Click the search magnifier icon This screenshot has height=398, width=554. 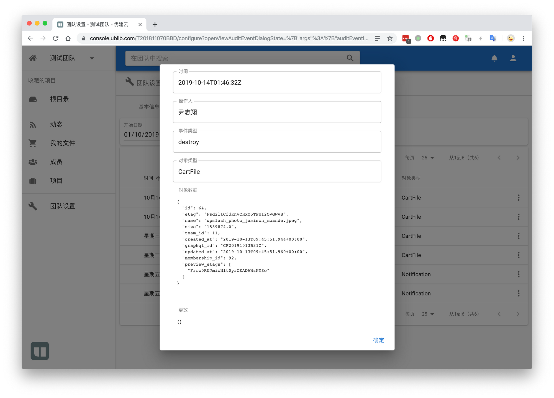pos(350,58)
